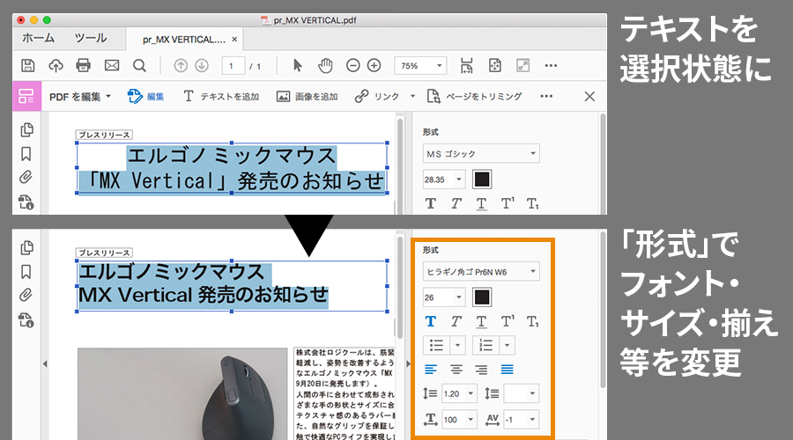Toggle bold T in upper format panel
This screenshot has width=793, height=440.
[430, 203]
